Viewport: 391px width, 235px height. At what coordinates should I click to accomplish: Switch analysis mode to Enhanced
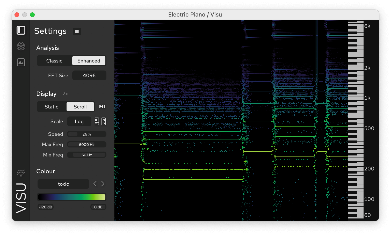89,61
